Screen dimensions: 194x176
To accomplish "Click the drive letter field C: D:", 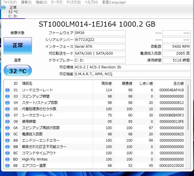I will (x=100, y=60).
